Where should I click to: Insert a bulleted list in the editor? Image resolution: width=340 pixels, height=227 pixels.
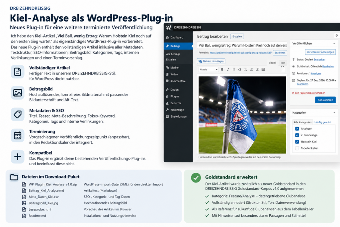point(234,69)
